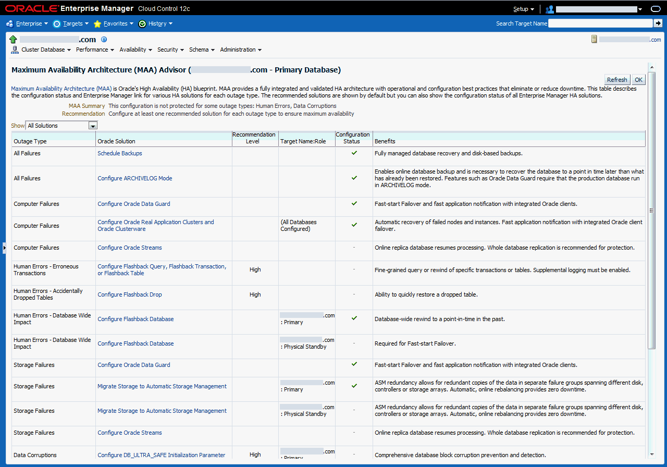Click the target information icon

point(104,40)
